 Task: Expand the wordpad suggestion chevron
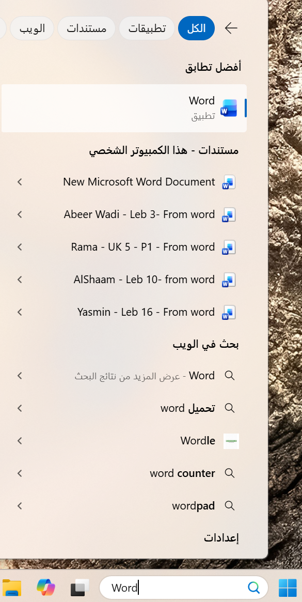point(20,506)
